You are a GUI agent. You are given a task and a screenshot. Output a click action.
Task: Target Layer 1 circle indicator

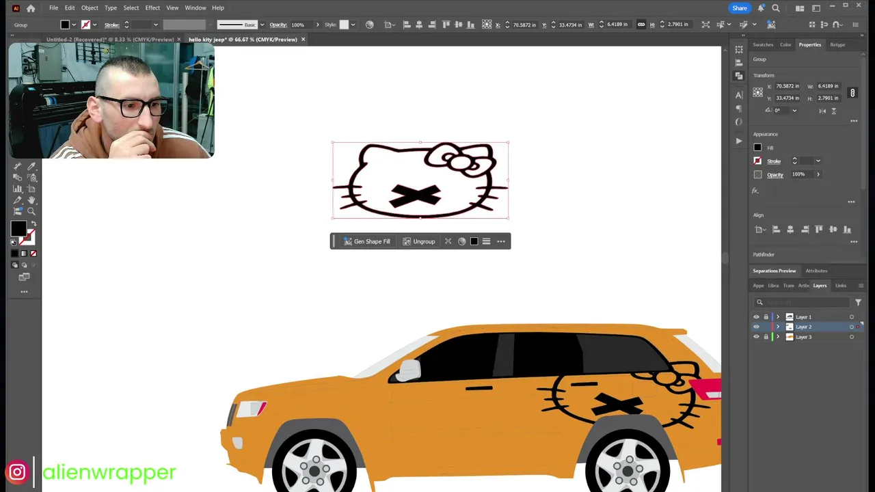pyautogui.click(x=852, y=317)
